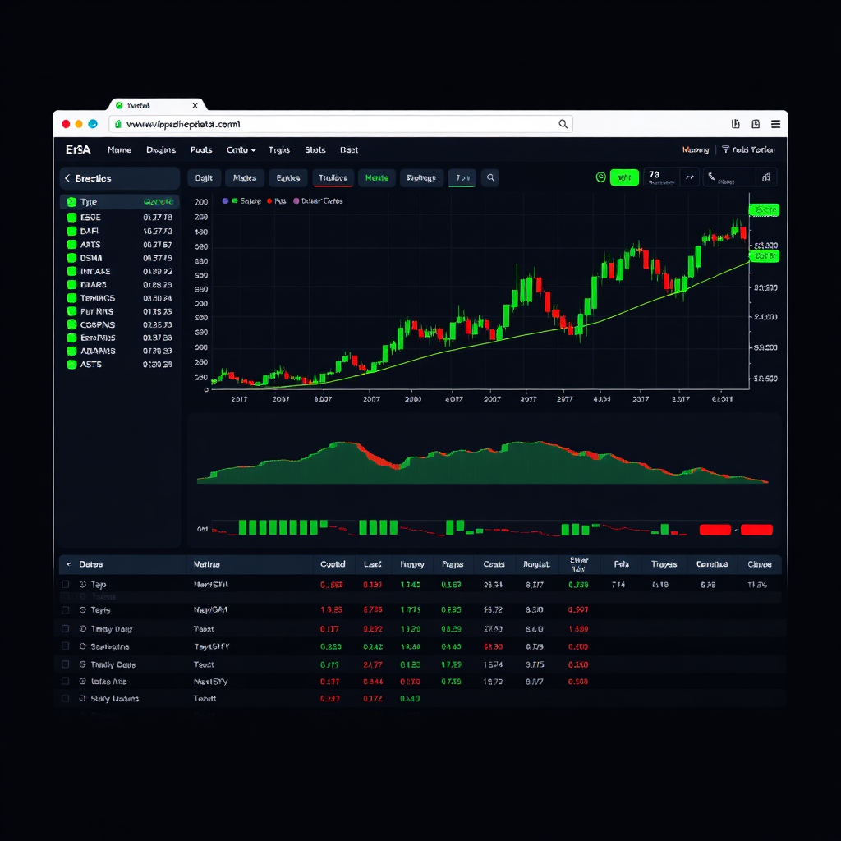Click the chart icon at the far-right toolbar end

765,177
